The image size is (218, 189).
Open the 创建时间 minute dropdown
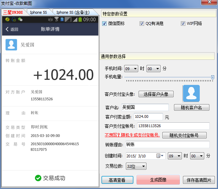pos(197,156)
